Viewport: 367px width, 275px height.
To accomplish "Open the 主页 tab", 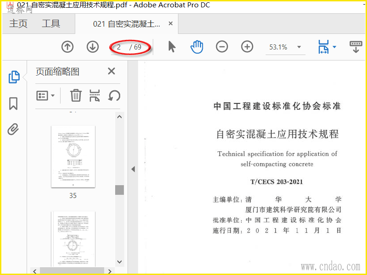I will [x=18, y=24].
